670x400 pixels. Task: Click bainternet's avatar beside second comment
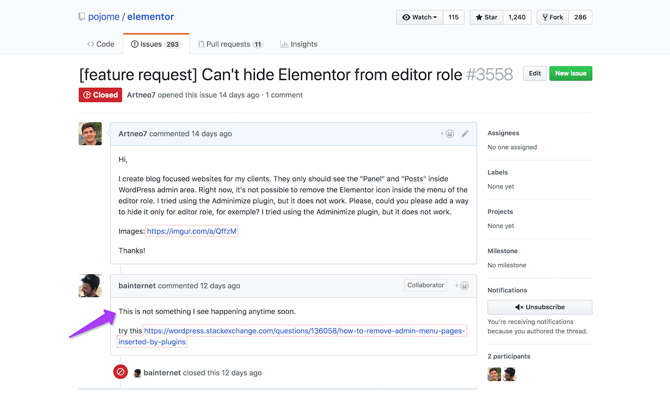coord(90,285)
